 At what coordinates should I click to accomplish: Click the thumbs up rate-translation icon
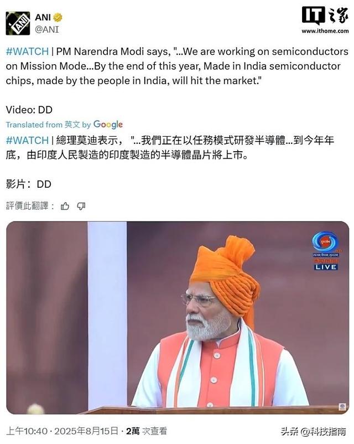[x=65, y=206]
